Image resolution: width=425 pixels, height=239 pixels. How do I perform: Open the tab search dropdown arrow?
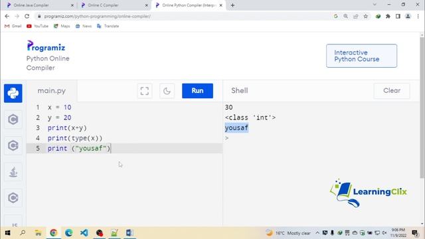[x=375, y=5]
